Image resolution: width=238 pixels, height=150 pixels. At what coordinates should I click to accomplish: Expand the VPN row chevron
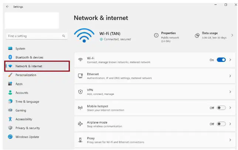230,92
